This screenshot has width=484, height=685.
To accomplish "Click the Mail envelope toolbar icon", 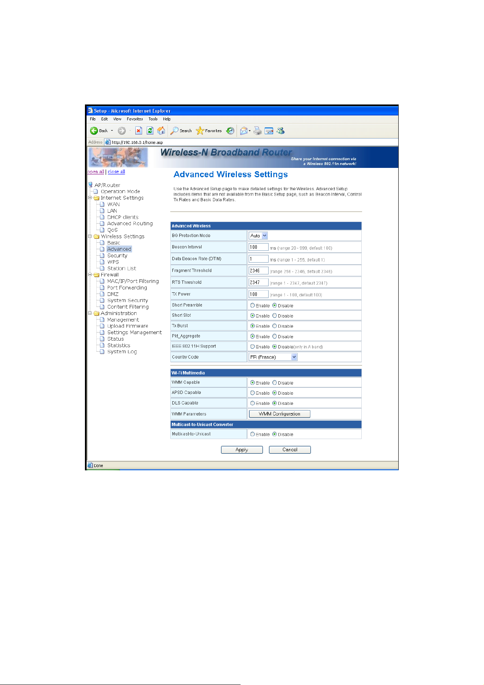I will click(x=243, y=130).
